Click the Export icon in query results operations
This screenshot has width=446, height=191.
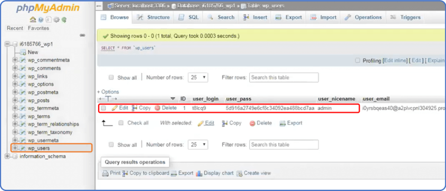(x=174, y=173)
